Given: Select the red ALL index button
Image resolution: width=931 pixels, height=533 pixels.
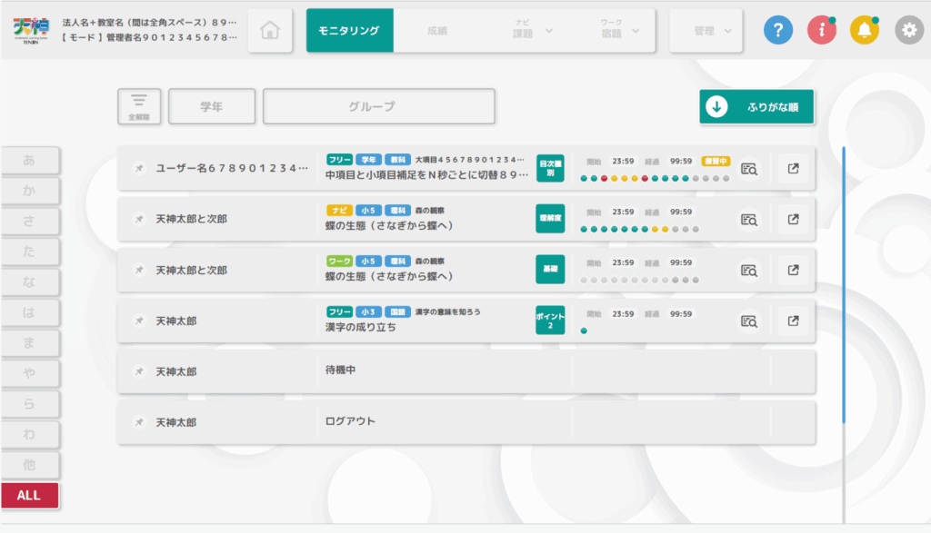Looking at the screenshot, I should click(29, 496).
